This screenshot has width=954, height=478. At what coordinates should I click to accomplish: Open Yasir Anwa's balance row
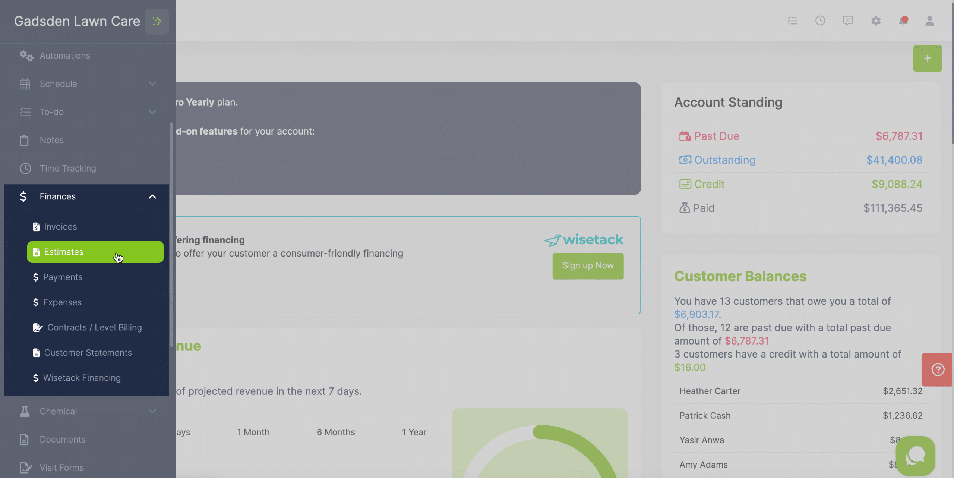(x=801, y=440)
